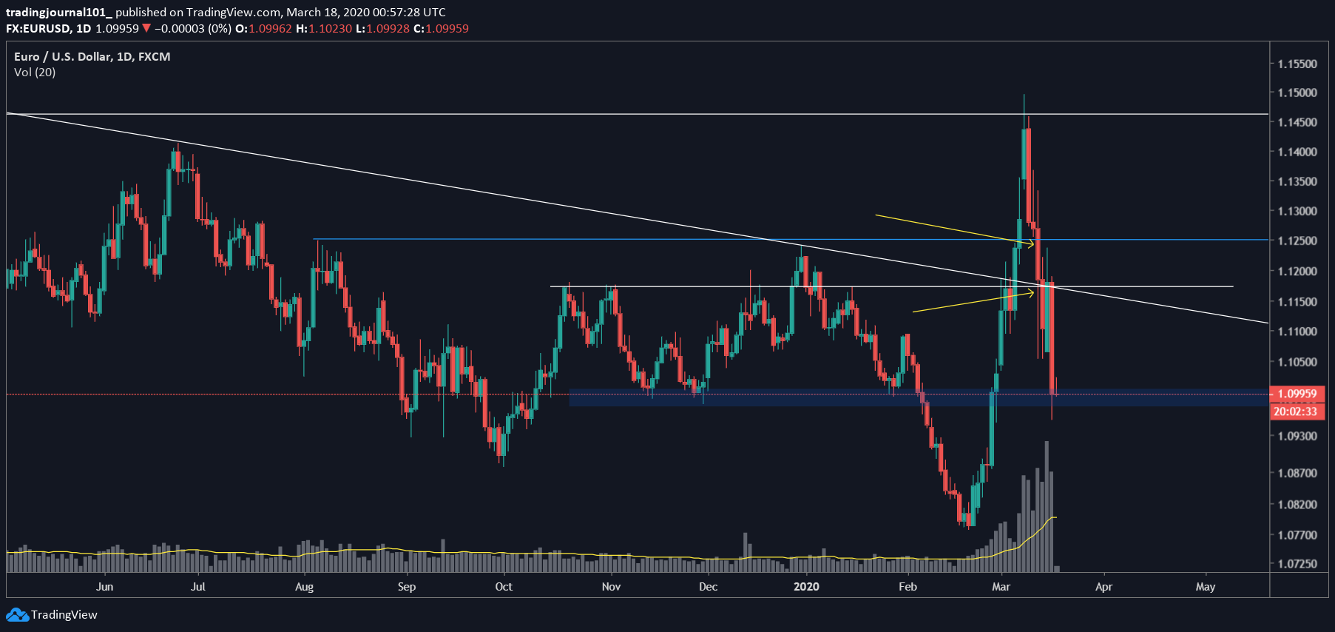
Task: Click the 1.13000 price axis label
Action: click(1297, 211)
